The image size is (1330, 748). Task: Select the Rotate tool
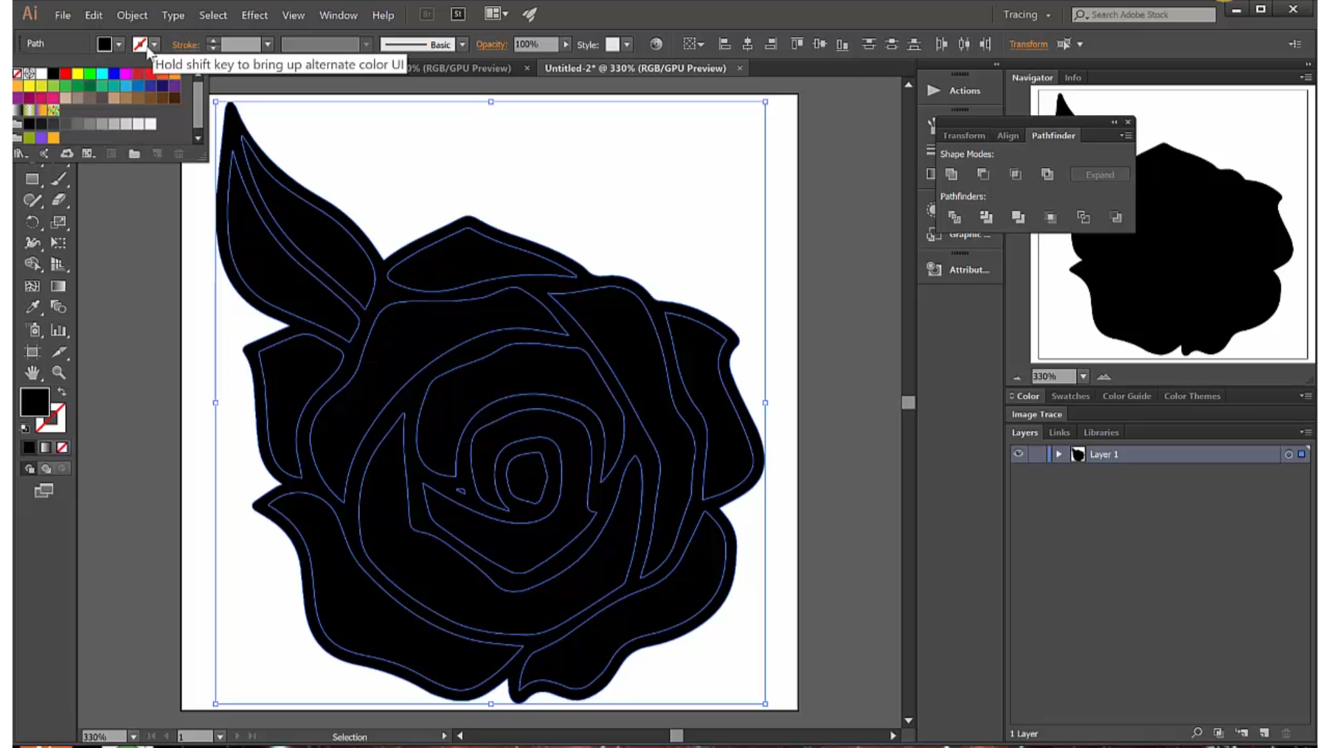coord(32,222)
